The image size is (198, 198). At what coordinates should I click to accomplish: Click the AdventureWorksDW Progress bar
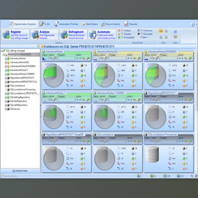click(x=118, y=58)
